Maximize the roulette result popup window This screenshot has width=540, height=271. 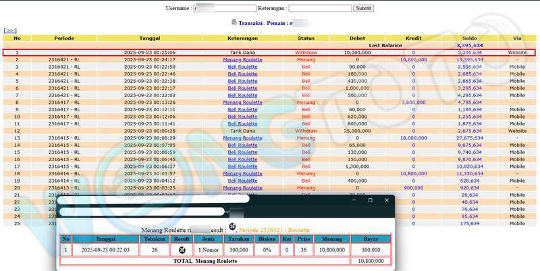pyautogui.click(x=370, y=200)
